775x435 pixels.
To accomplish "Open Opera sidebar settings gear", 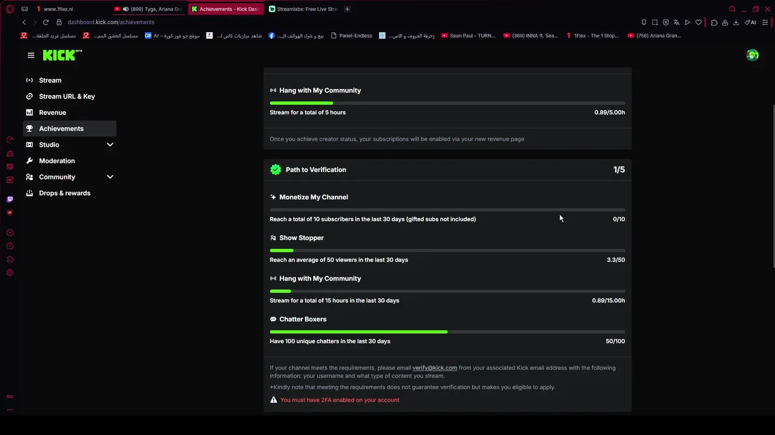I will pyautogui.click(x=10, y=272).
